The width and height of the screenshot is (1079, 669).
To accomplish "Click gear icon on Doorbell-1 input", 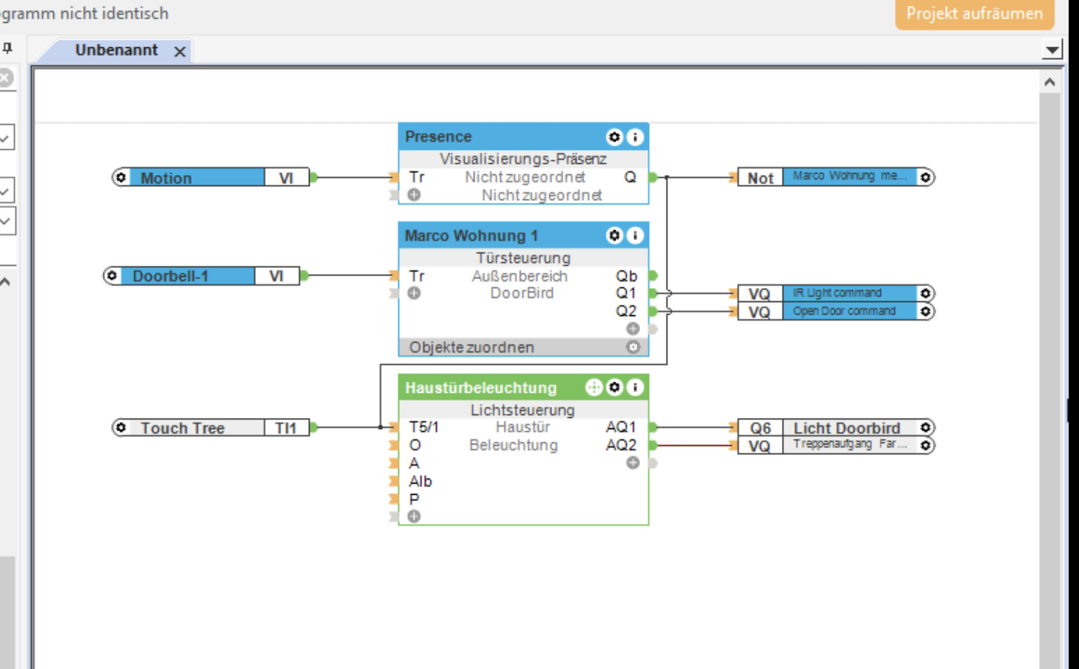I will 112,275.
